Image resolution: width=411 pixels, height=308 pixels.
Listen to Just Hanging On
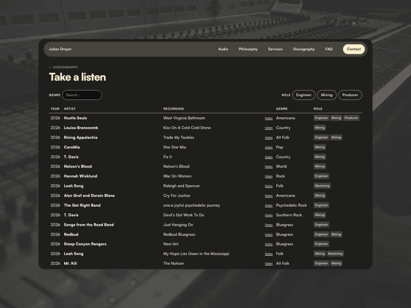tap(269, 225)
